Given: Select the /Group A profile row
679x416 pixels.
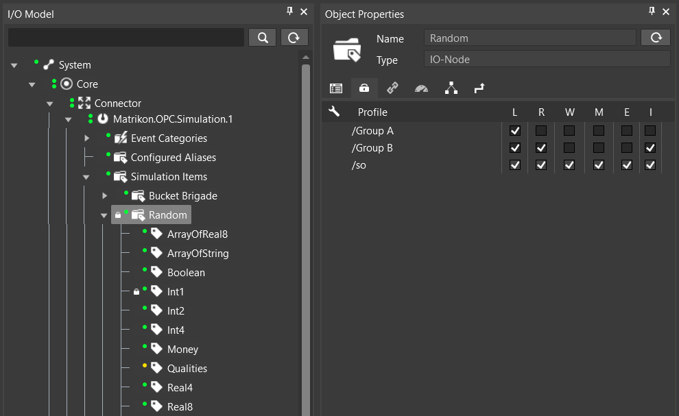Looking at the screenshot, I should (x=372, y=130).
